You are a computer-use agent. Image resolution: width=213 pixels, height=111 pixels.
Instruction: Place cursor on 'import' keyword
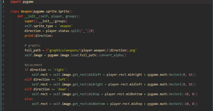[16, 2]
